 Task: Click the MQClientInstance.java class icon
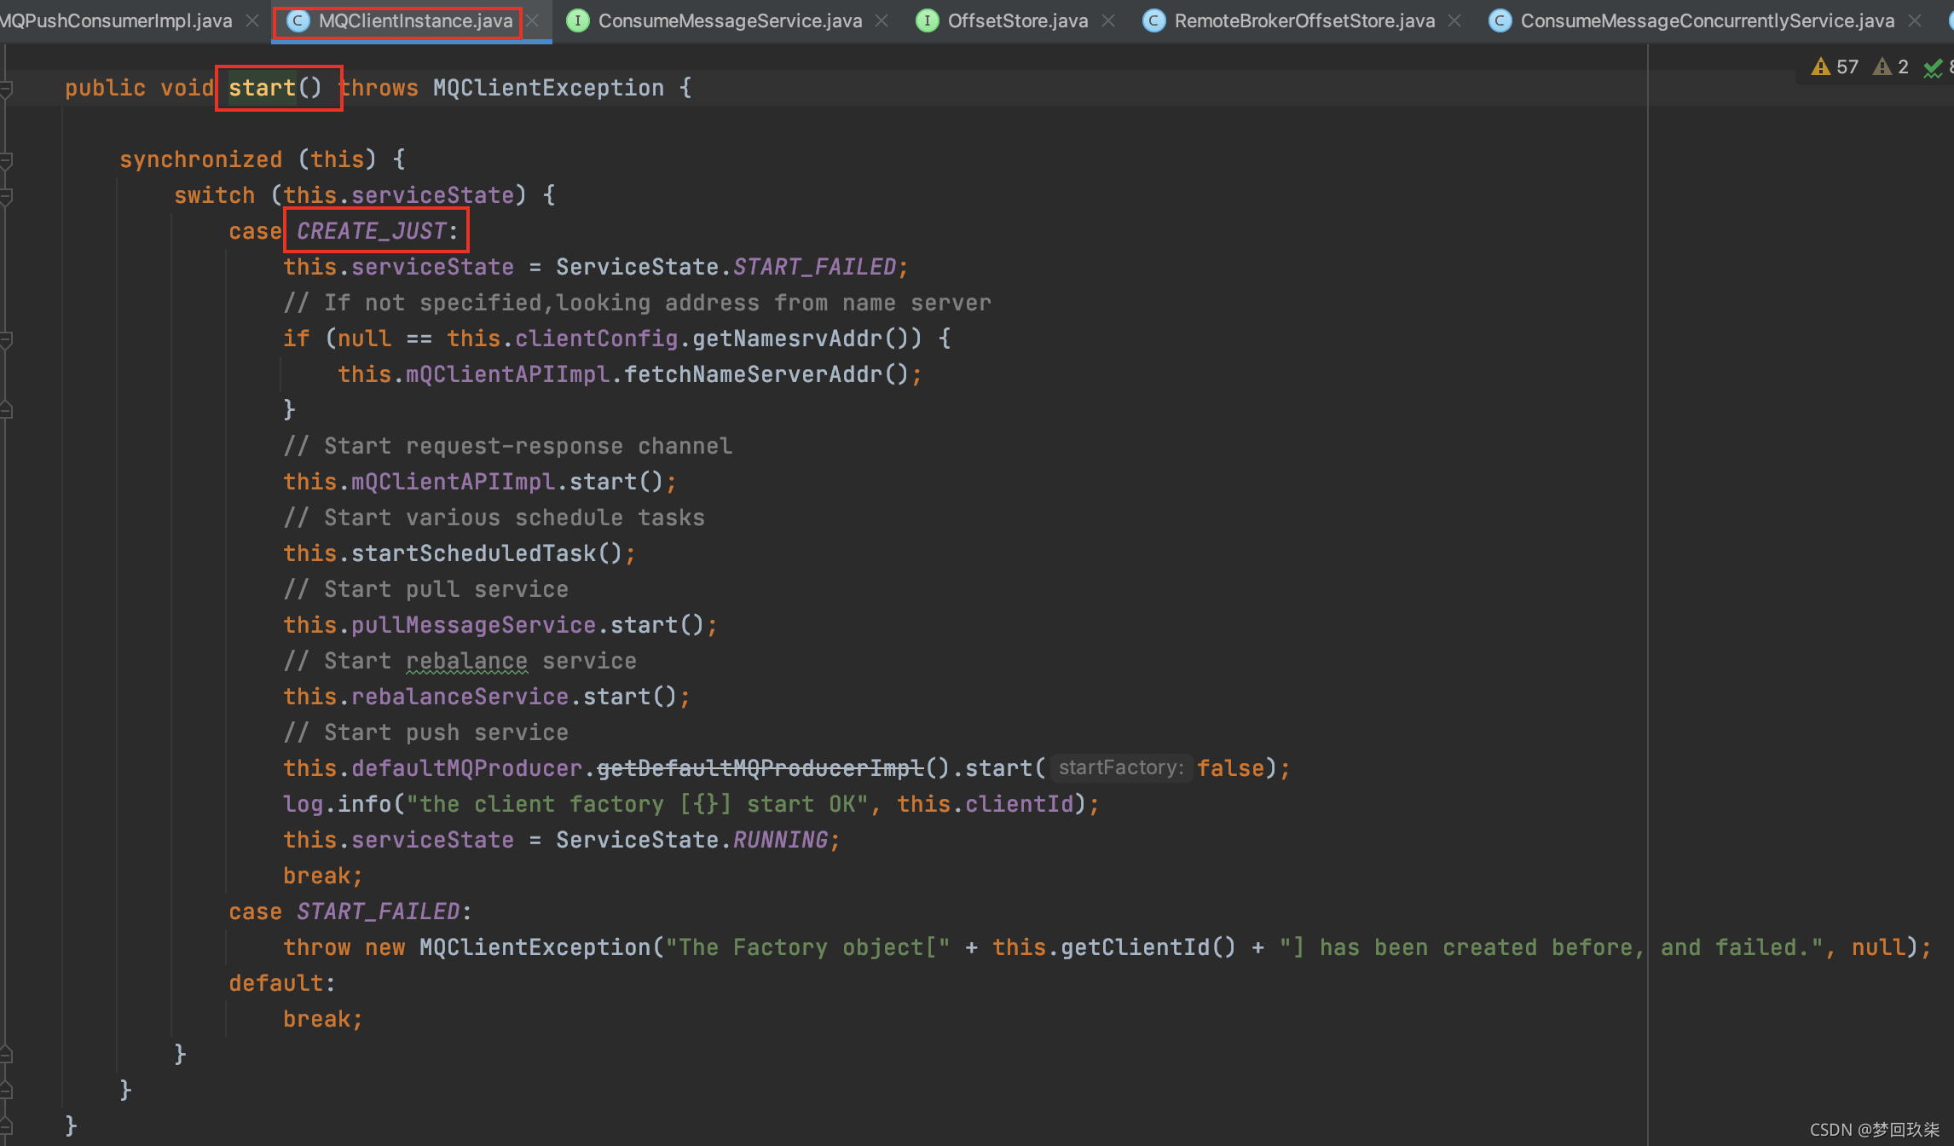(298, 20)
